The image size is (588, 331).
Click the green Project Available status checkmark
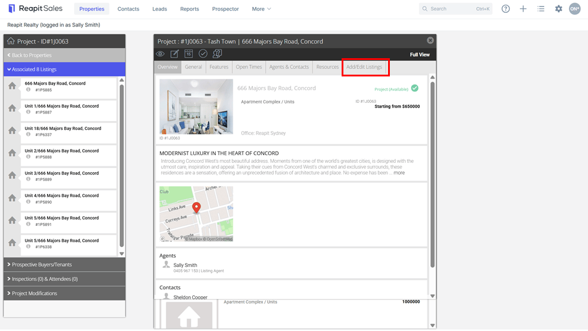tap(415, 88)
